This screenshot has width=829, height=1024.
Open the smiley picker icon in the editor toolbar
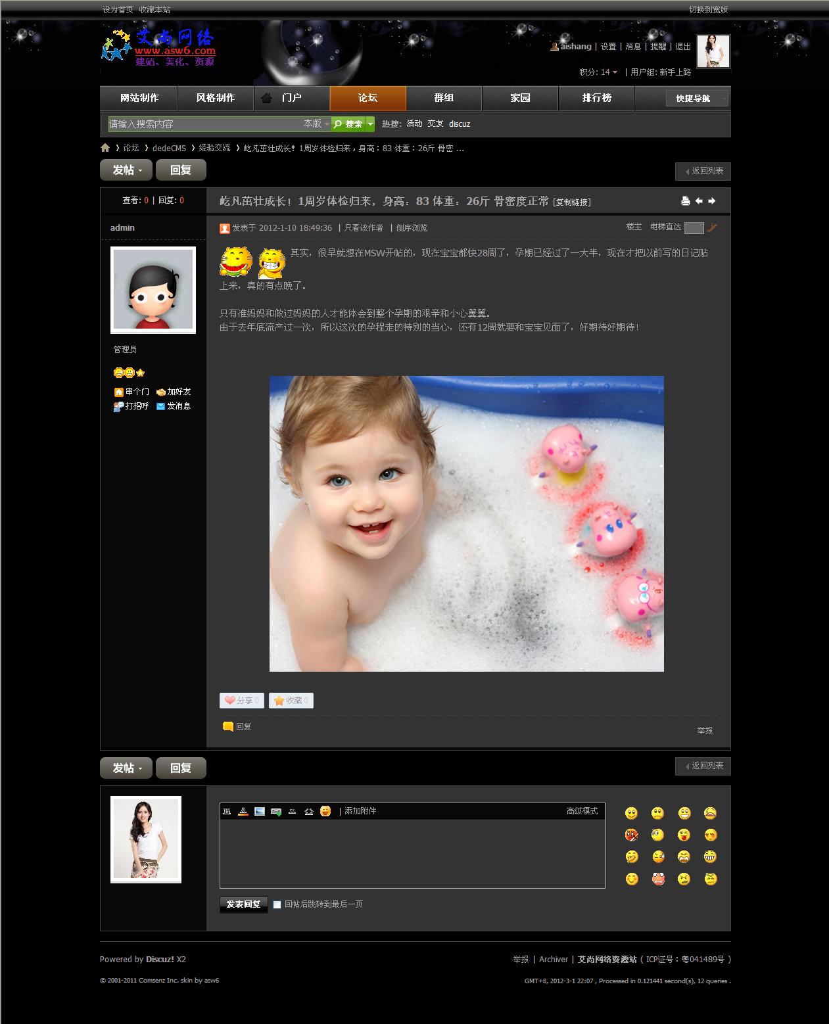click(x=325, y=811)
